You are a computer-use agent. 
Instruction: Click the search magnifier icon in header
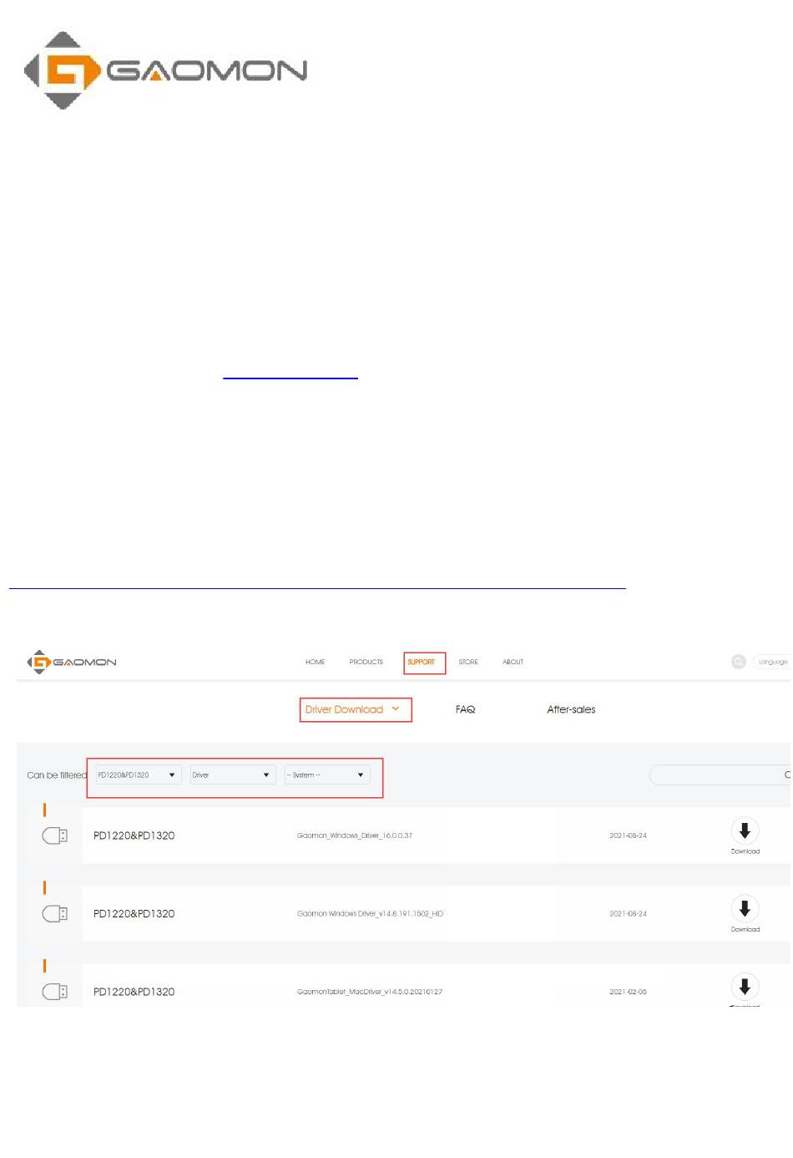coord(739,662)
